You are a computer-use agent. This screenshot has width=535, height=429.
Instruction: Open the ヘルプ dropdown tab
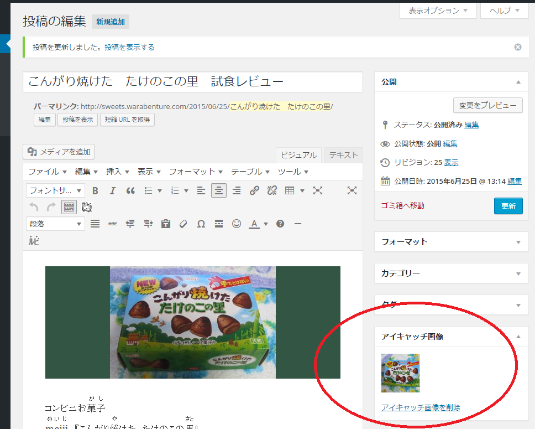[x=504, y=11]
